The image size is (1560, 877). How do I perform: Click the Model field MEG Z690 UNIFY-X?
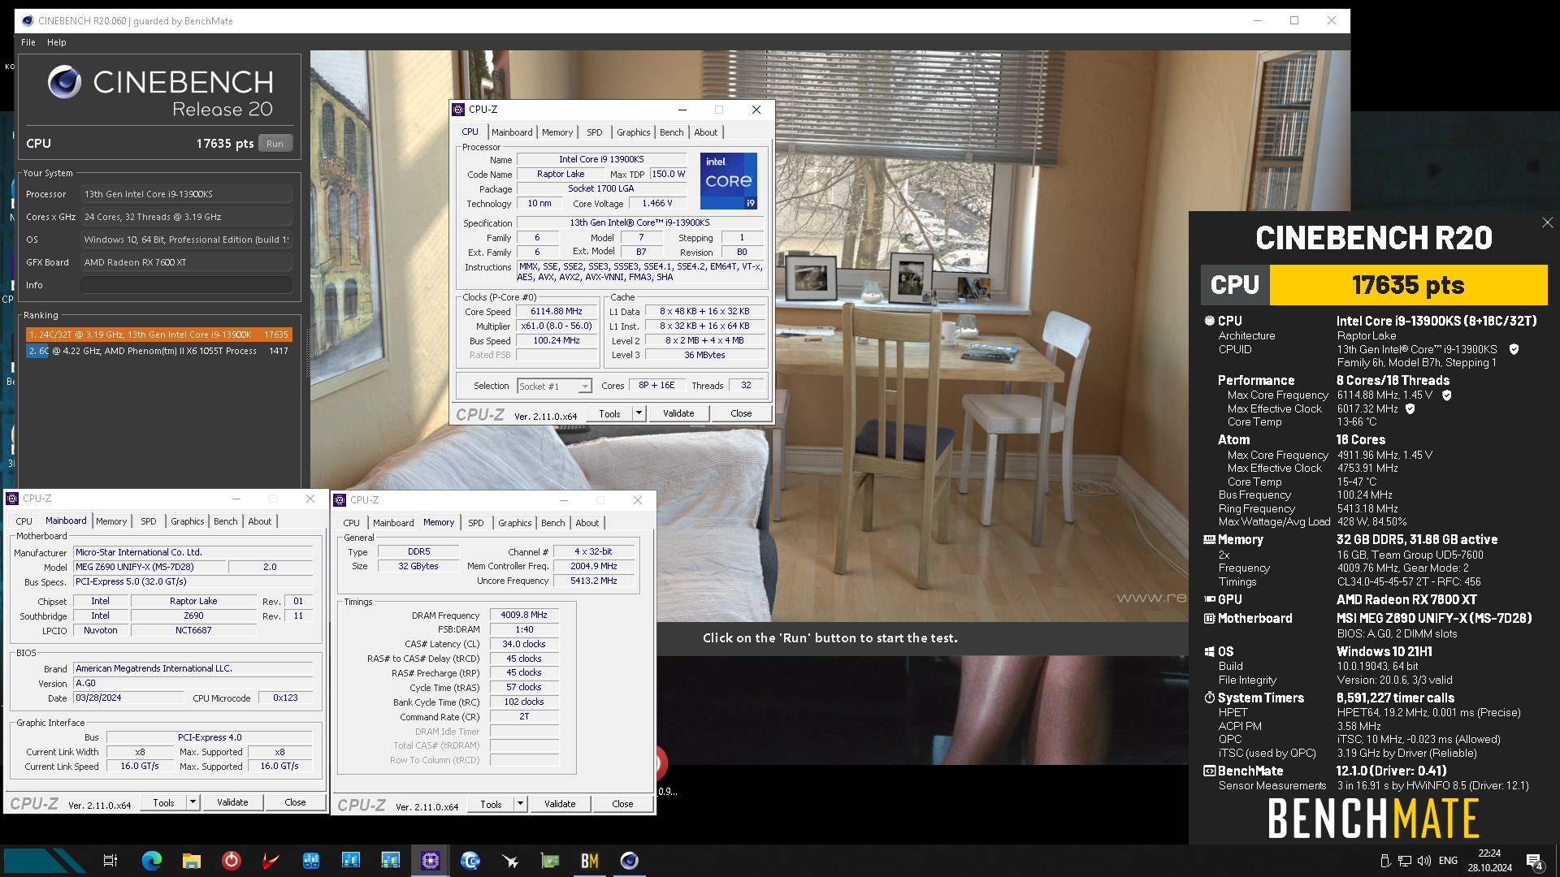pos(150,567)
